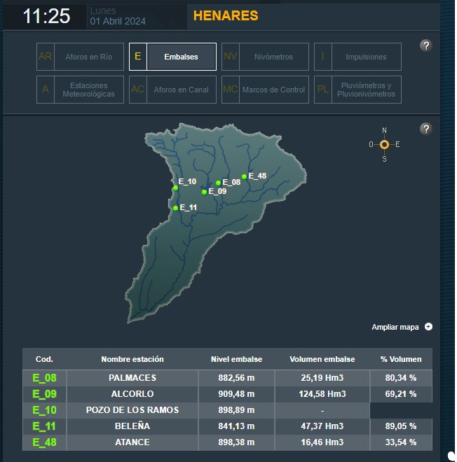This screenshot has width=457, height=462.
Task: Select the E_11 station marker on the map
Action: click(x=175, y=209)
